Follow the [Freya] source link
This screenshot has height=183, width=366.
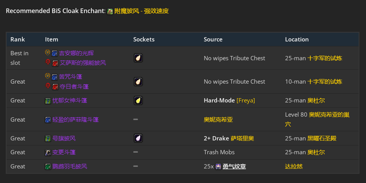coord(245,100)
